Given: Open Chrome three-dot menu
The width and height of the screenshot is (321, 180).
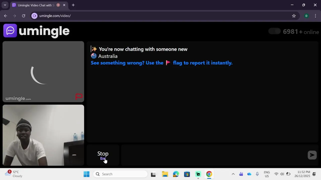Looking at the screenshot, I should click(315, 16).
